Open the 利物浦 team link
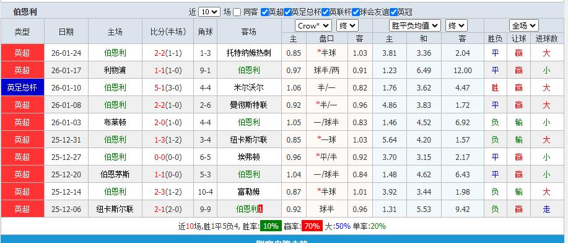 pyautogui.click(x=115, y=71)
